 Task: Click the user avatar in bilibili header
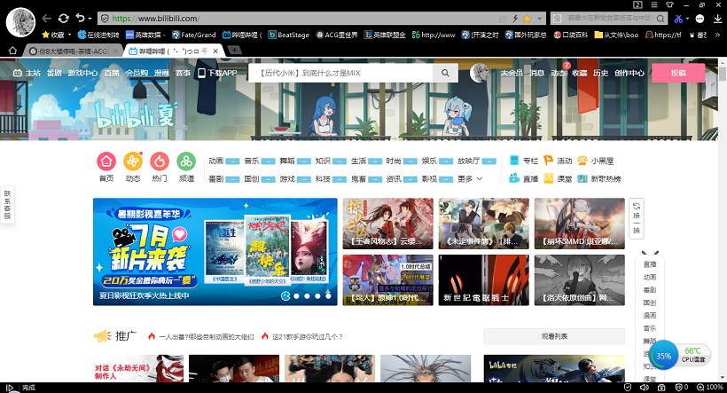[480, 73]
